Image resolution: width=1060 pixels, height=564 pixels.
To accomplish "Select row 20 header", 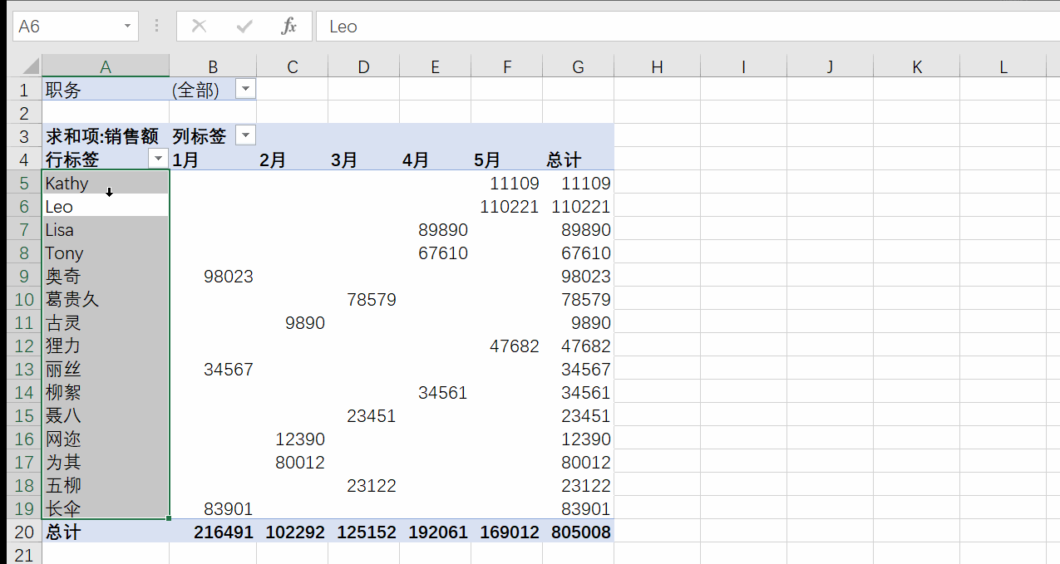I will pyautogui.click(x=24, y=532).
